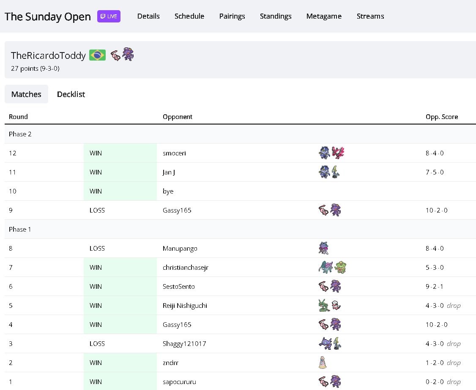Open the Standings page

(275, 17)
